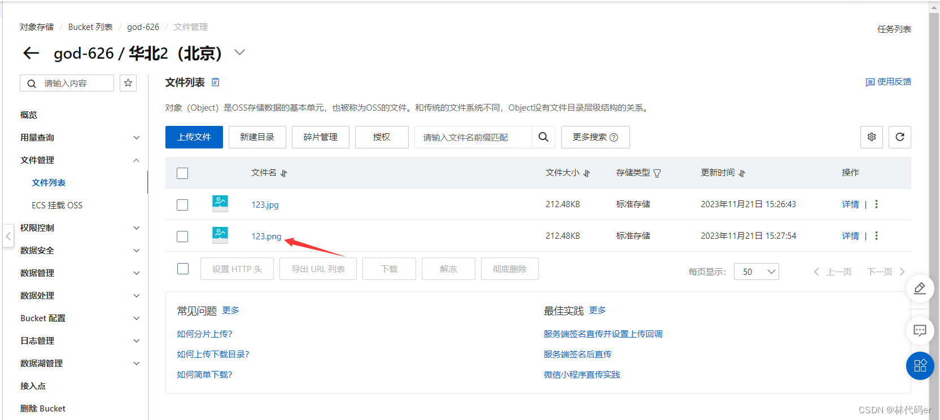
Task: Open the 123.png file link
Action: pos(266,237)
